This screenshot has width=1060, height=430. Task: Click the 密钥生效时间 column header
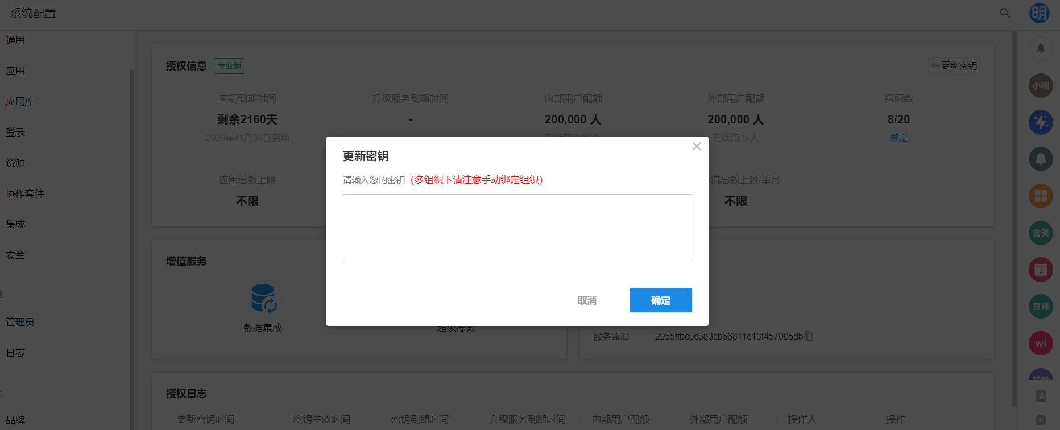(x=321, y=419)
